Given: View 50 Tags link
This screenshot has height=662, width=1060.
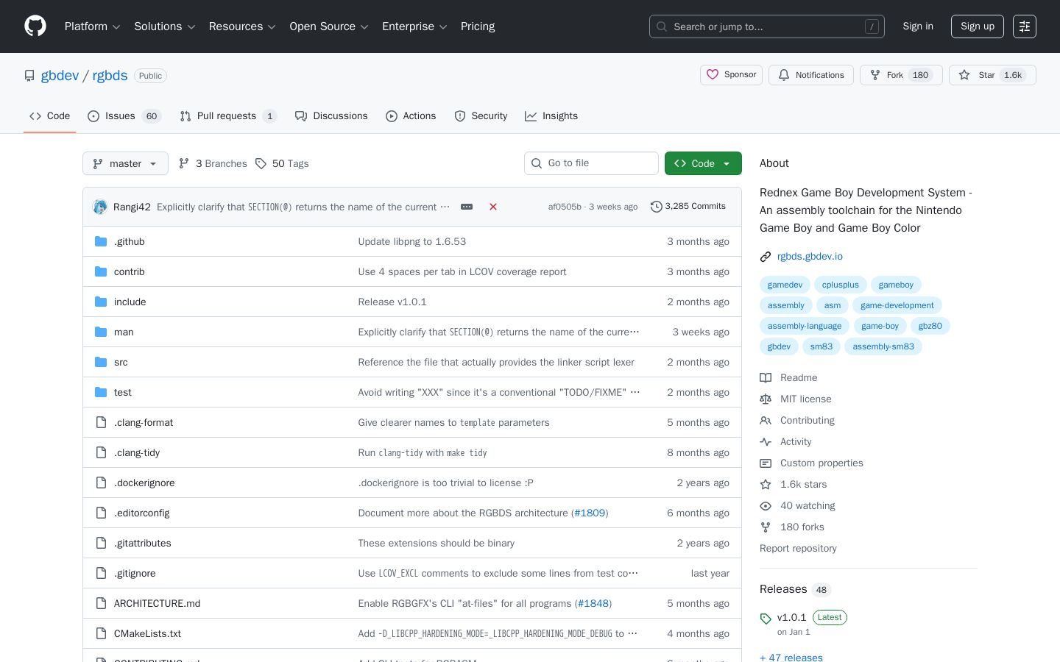Looking at the screenshot, I should 282,163.
